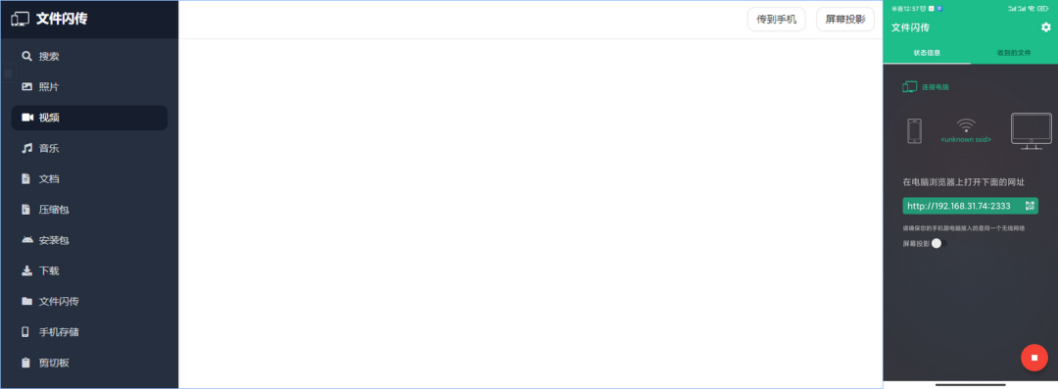Open the 照片 photos section
The width and height of the screenshot is (1058, 389).
click(x=89, y=86)
